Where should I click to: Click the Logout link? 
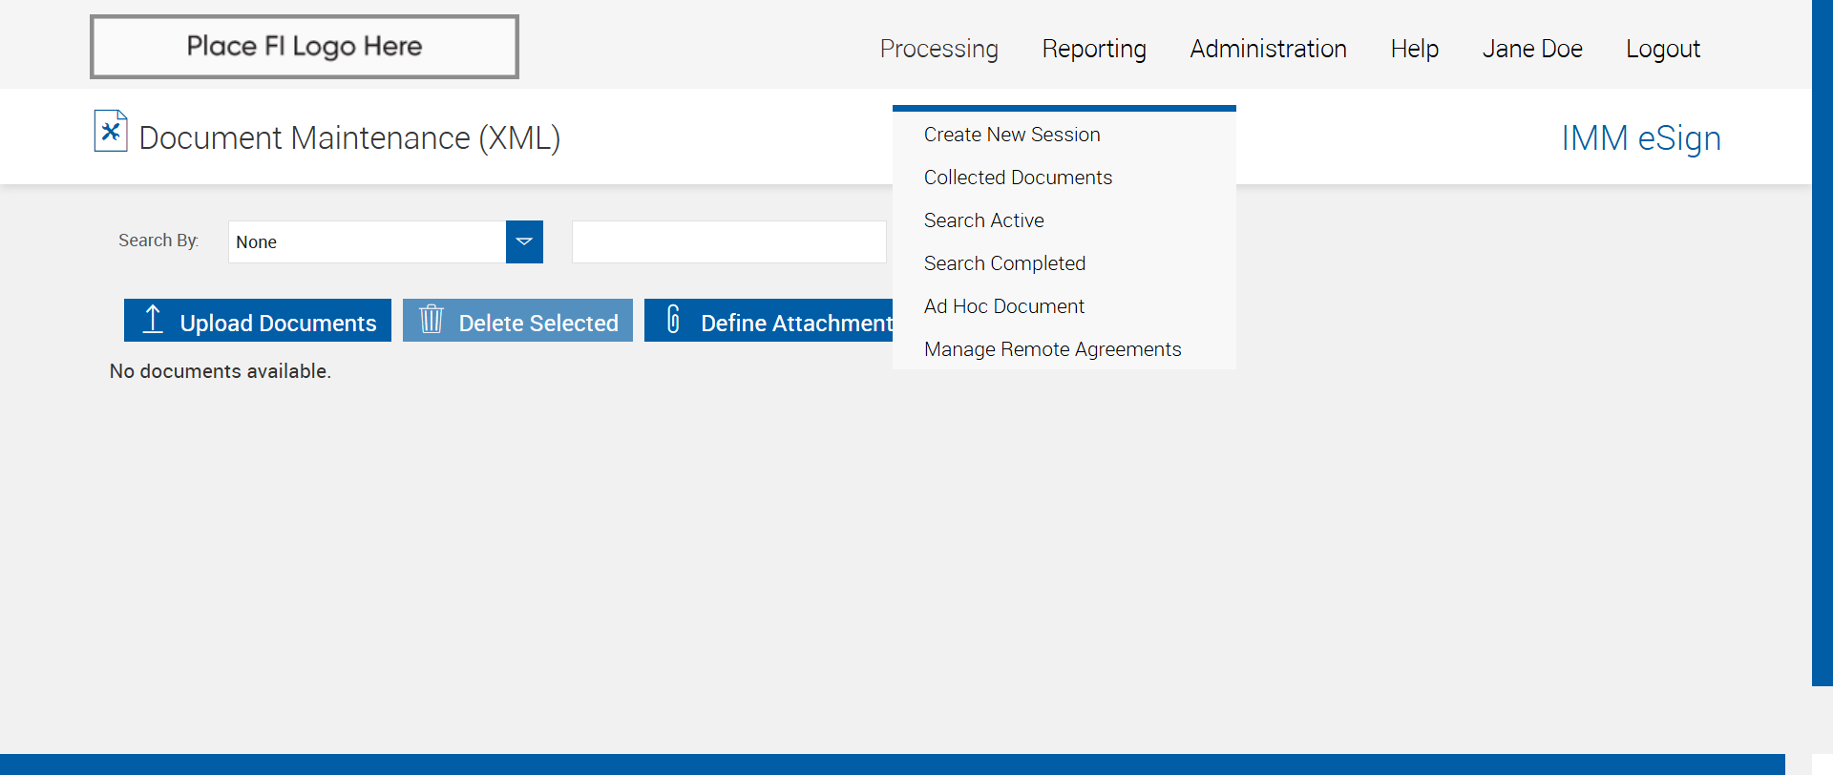tap(1662, 49)
